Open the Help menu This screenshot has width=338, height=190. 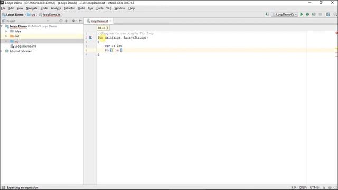[132, 8]
